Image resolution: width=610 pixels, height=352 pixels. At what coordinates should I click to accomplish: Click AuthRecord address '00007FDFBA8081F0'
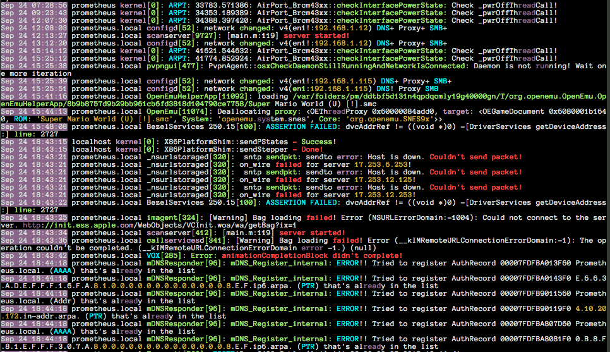click(x=535, y=339)
